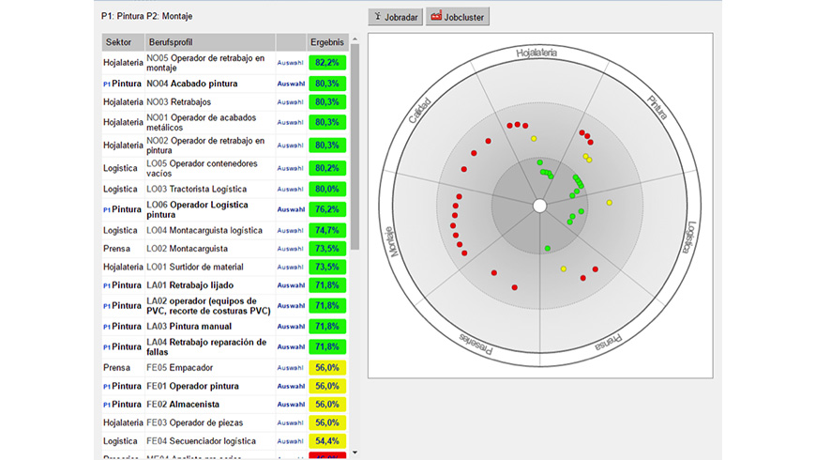Choose Auswahl for FE04 Secuenciador logística

(x=291, y=441)
